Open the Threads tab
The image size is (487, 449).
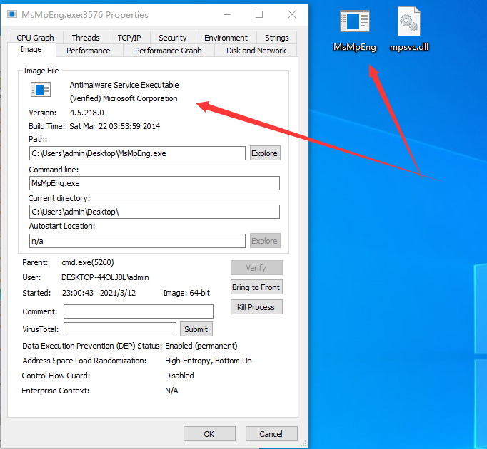click(86, 38)
